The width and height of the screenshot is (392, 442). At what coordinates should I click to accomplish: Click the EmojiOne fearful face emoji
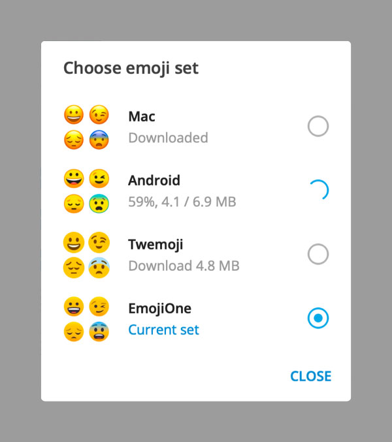pos(99,332)
